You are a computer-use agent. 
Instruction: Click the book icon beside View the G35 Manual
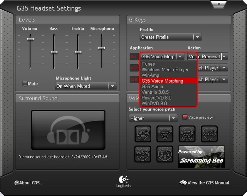tap(183, 183)
